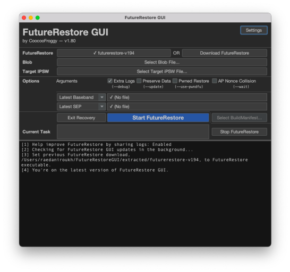The width and height of the screenshot is (290, 272).
Task: Click Stop FutureRestore
Action: pos(239,131)
